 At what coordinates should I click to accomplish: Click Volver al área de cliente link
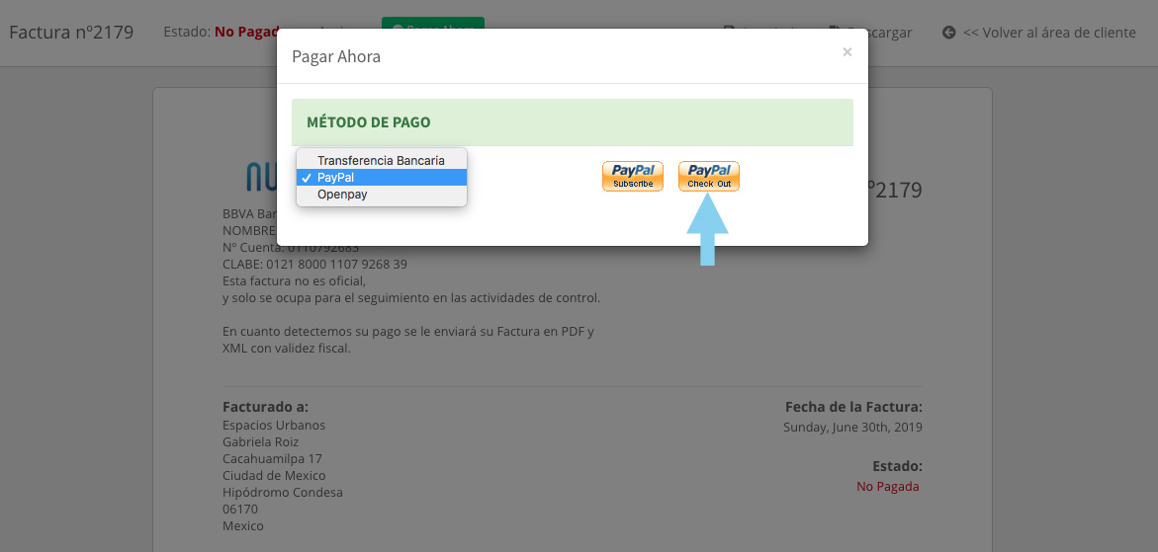(x=1048, y=33)
